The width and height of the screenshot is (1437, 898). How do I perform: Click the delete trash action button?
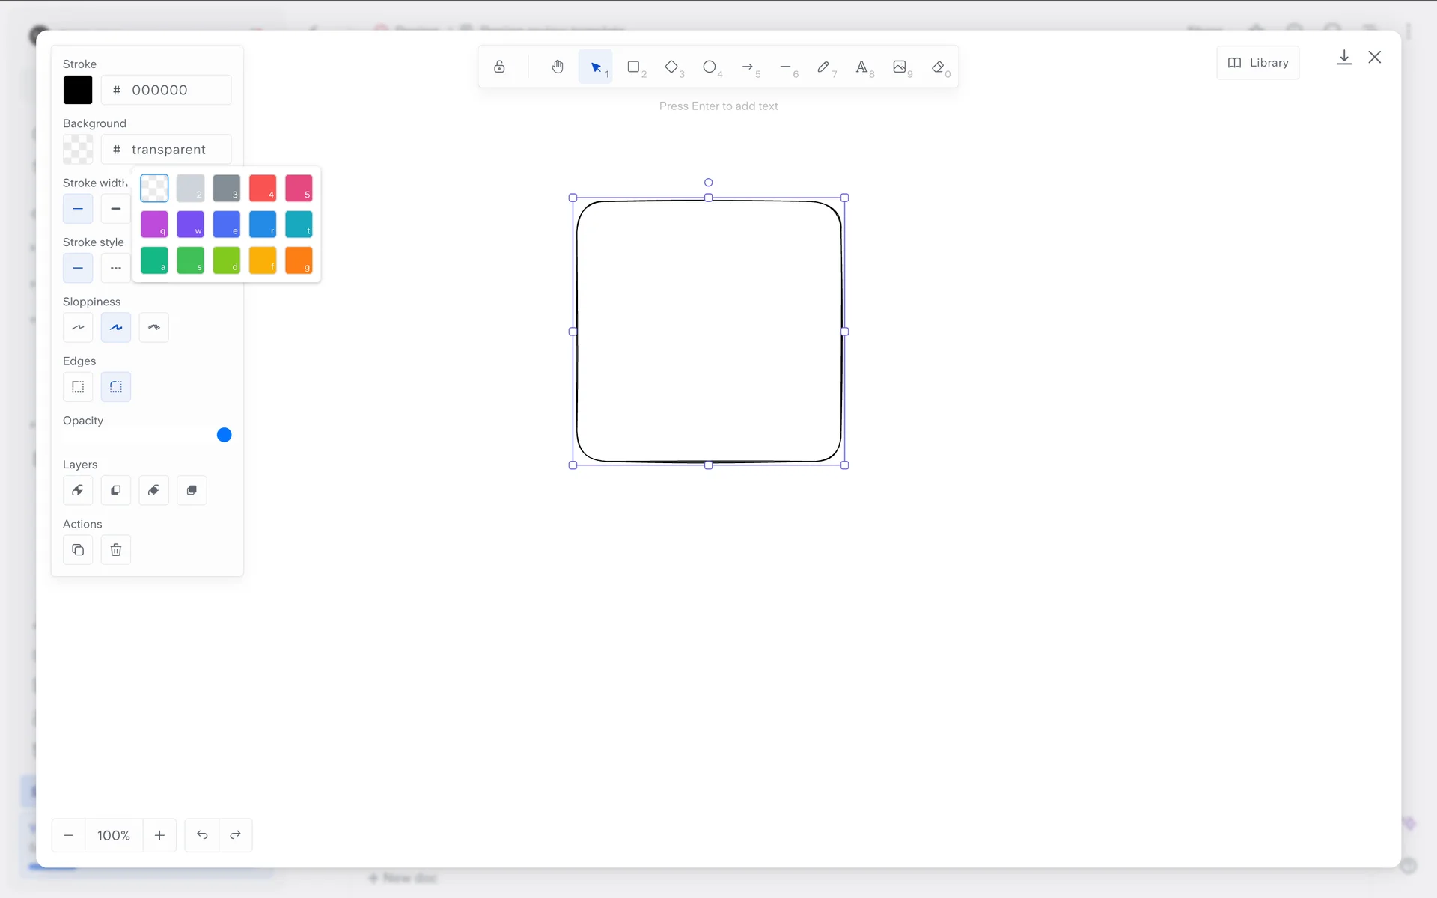(116, 550)
